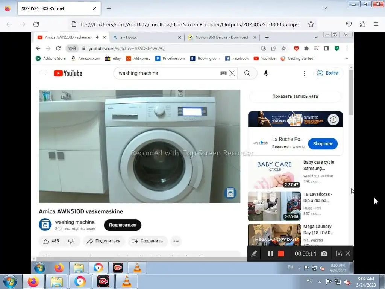Open the recorded browser three-dot menu
385x289 pixels.
(x=347, y=49)
